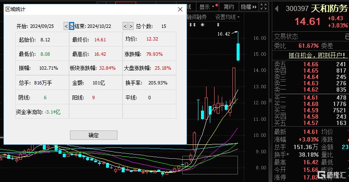Click the 总手 value 151.36万

[306, 147]
